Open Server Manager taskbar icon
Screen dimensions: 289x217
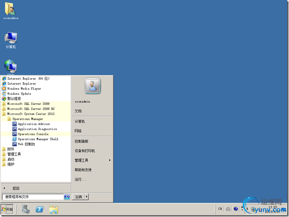[x=26, y=209]
